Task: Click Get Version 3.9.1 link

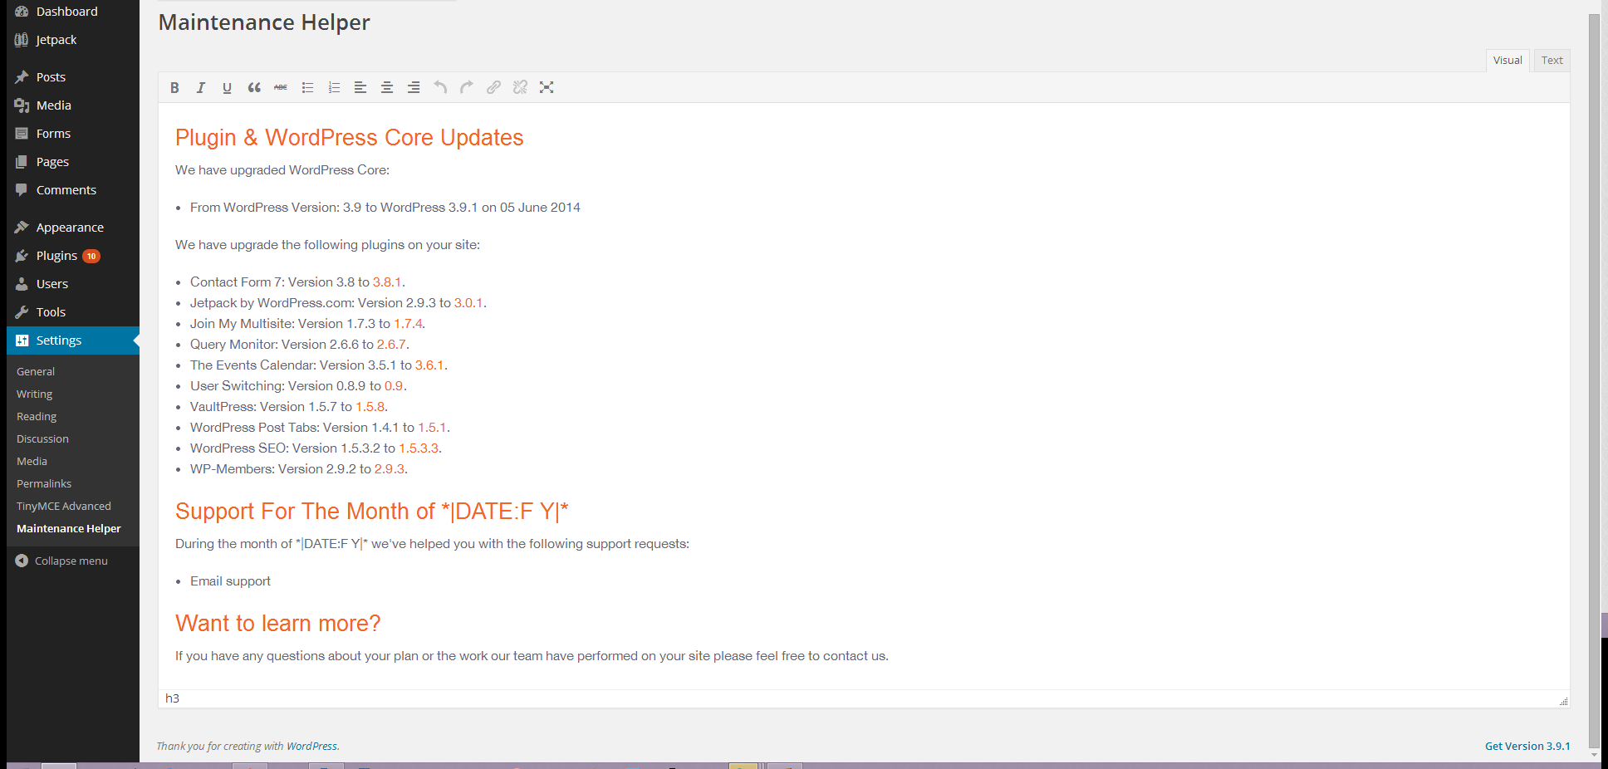Action: [1527, 747]
